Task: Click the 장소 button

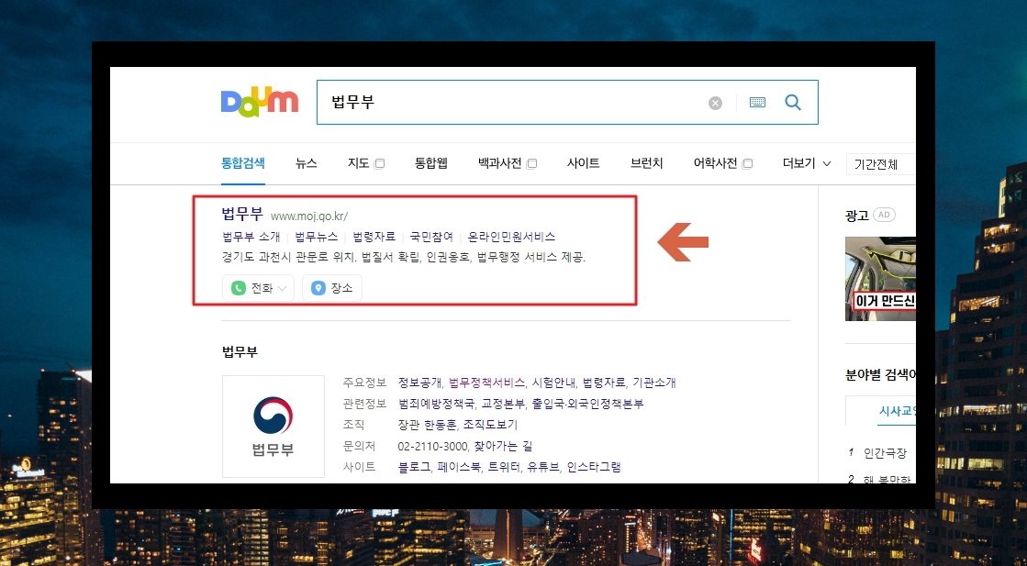Action: point(332,288)
